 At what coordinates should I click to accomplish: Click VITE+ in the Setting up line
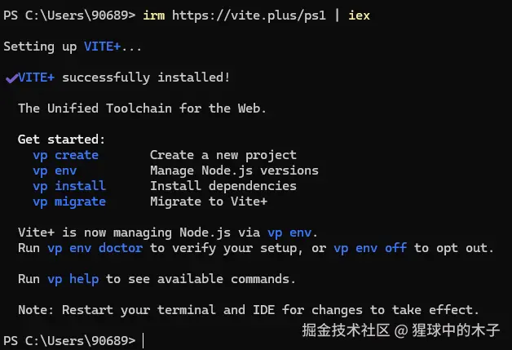tap(102, 47)
